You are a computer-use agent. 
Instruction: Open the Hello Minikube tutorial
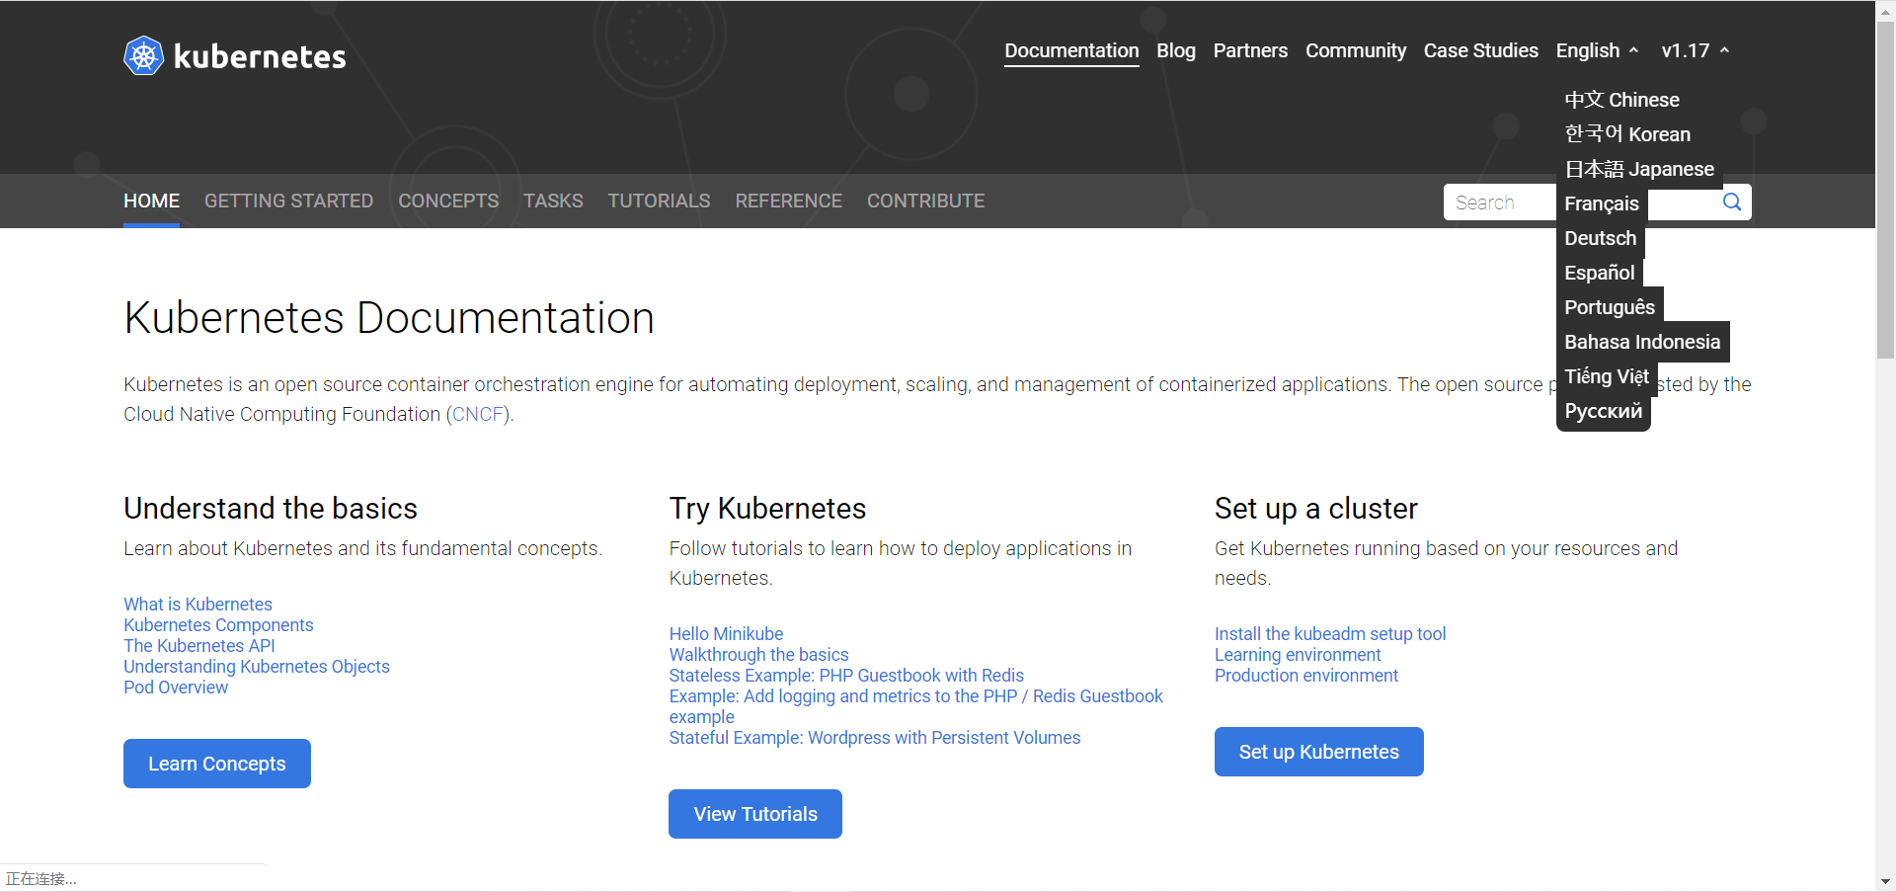click(726, 634)
